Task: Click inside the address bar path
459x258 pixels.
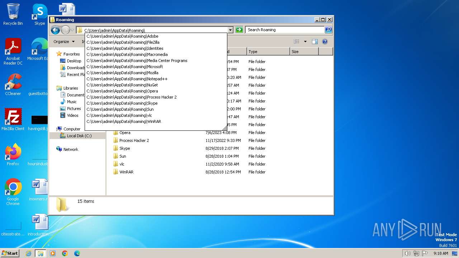Action: [x=114, y=30]
